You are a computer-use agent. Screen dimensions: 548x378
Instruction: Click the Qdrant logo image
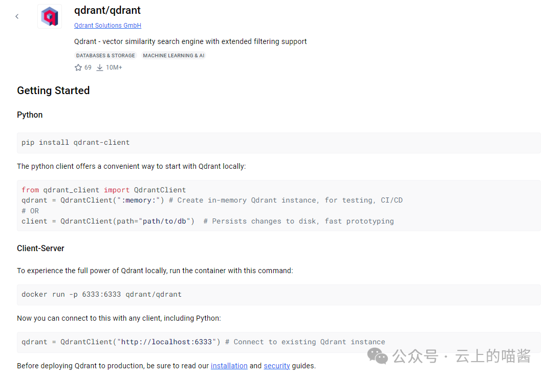50,16
